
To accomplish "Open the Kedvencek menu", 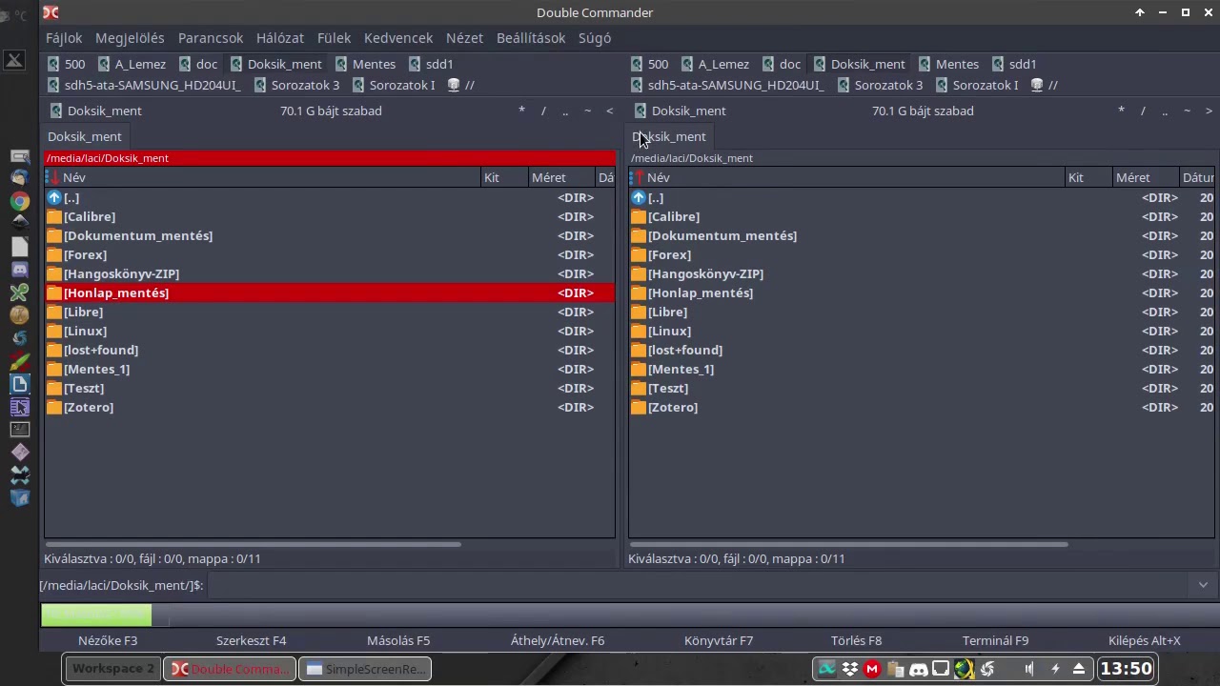I will click(398, 38).
